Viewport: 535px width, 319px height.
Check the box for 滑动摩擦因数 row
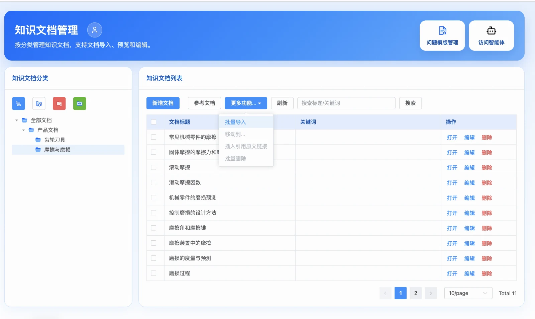click(153, 182)
